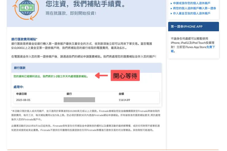
Task: Click the 銀行 column header
Action: point(69,94)
